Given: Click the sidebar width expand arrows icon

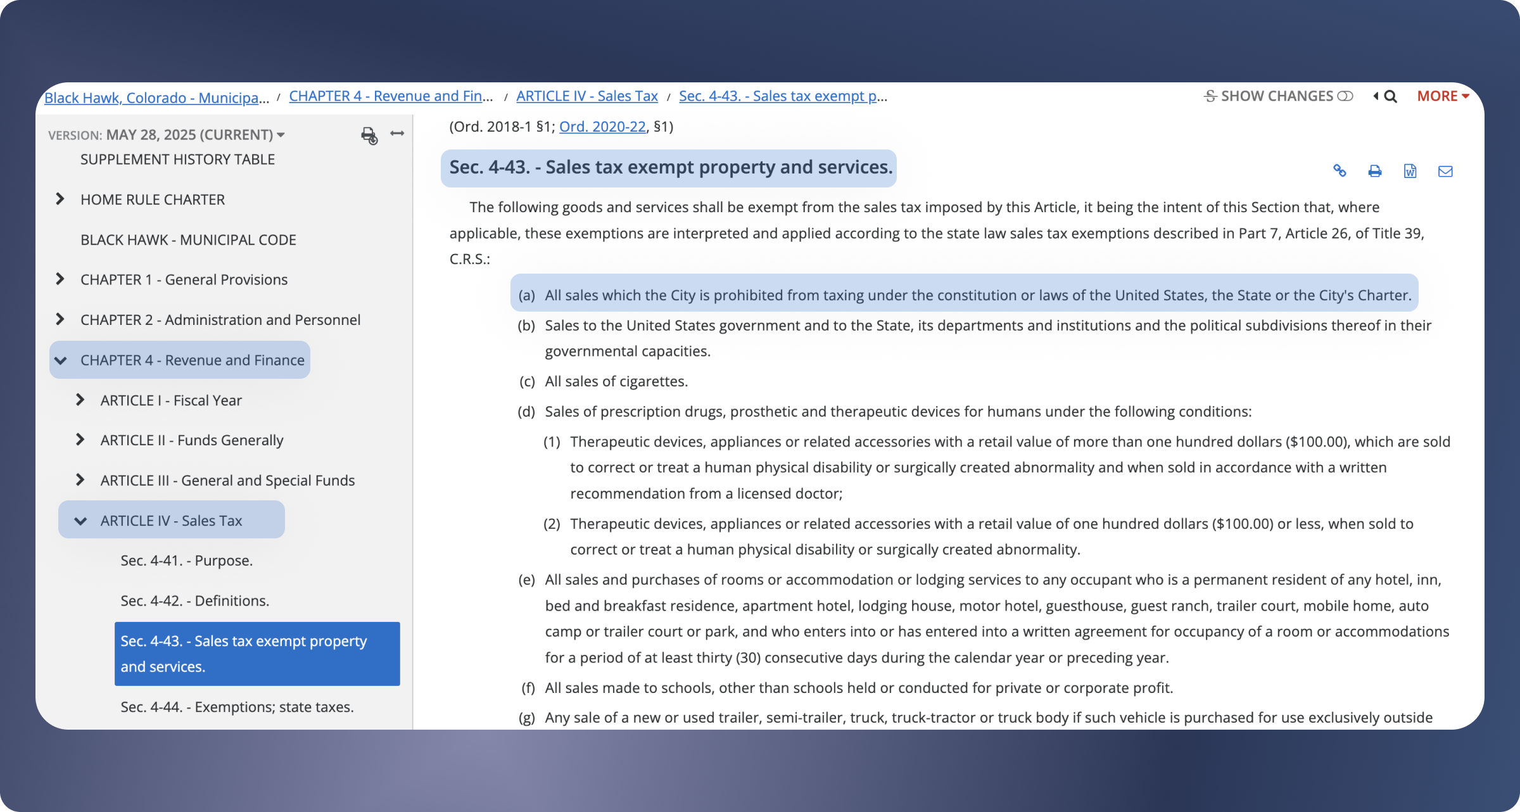Looking at the screenshot, I should (397, 133).
